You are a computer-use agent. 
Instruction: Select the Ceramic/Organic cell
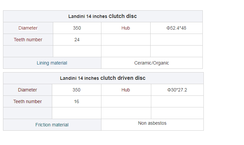(152, 63)
